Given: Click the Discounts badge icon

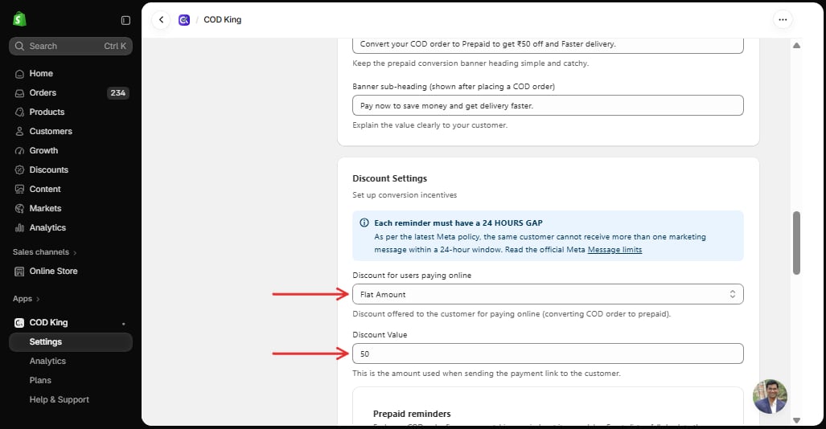Looking at the screenshot, I should pos(19,170).
